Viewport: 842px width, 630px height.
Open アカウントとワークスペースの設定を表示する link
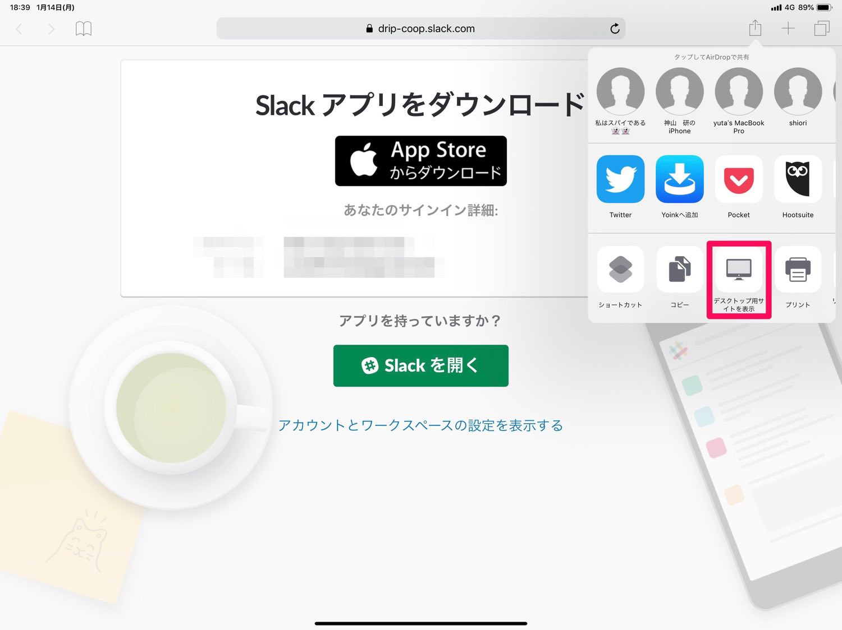[421, 425]
